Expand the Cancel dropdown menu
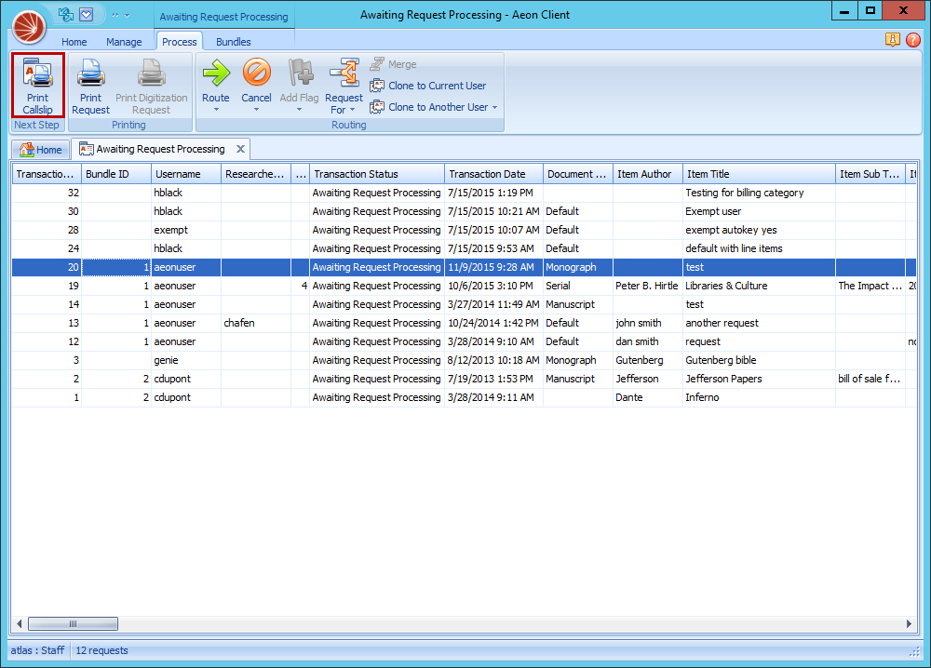The height and width of the screenshot is (668, 931). 256,110
